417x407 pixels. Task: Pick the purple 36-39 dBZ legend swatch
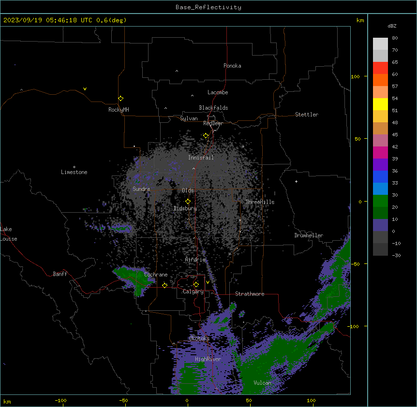point(380,165)
